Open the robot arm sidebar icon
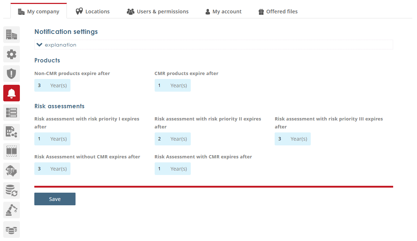This screenshot has width=417, height=241. 12,210
